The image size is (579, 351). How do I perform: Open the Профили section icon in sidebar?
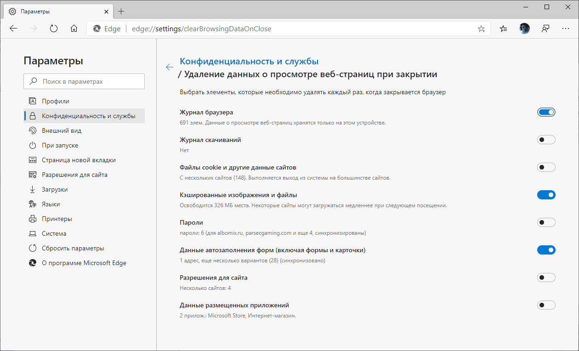33,101
